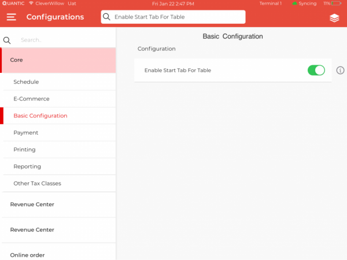Tap the green Syncing status icon

pos(294,3)
